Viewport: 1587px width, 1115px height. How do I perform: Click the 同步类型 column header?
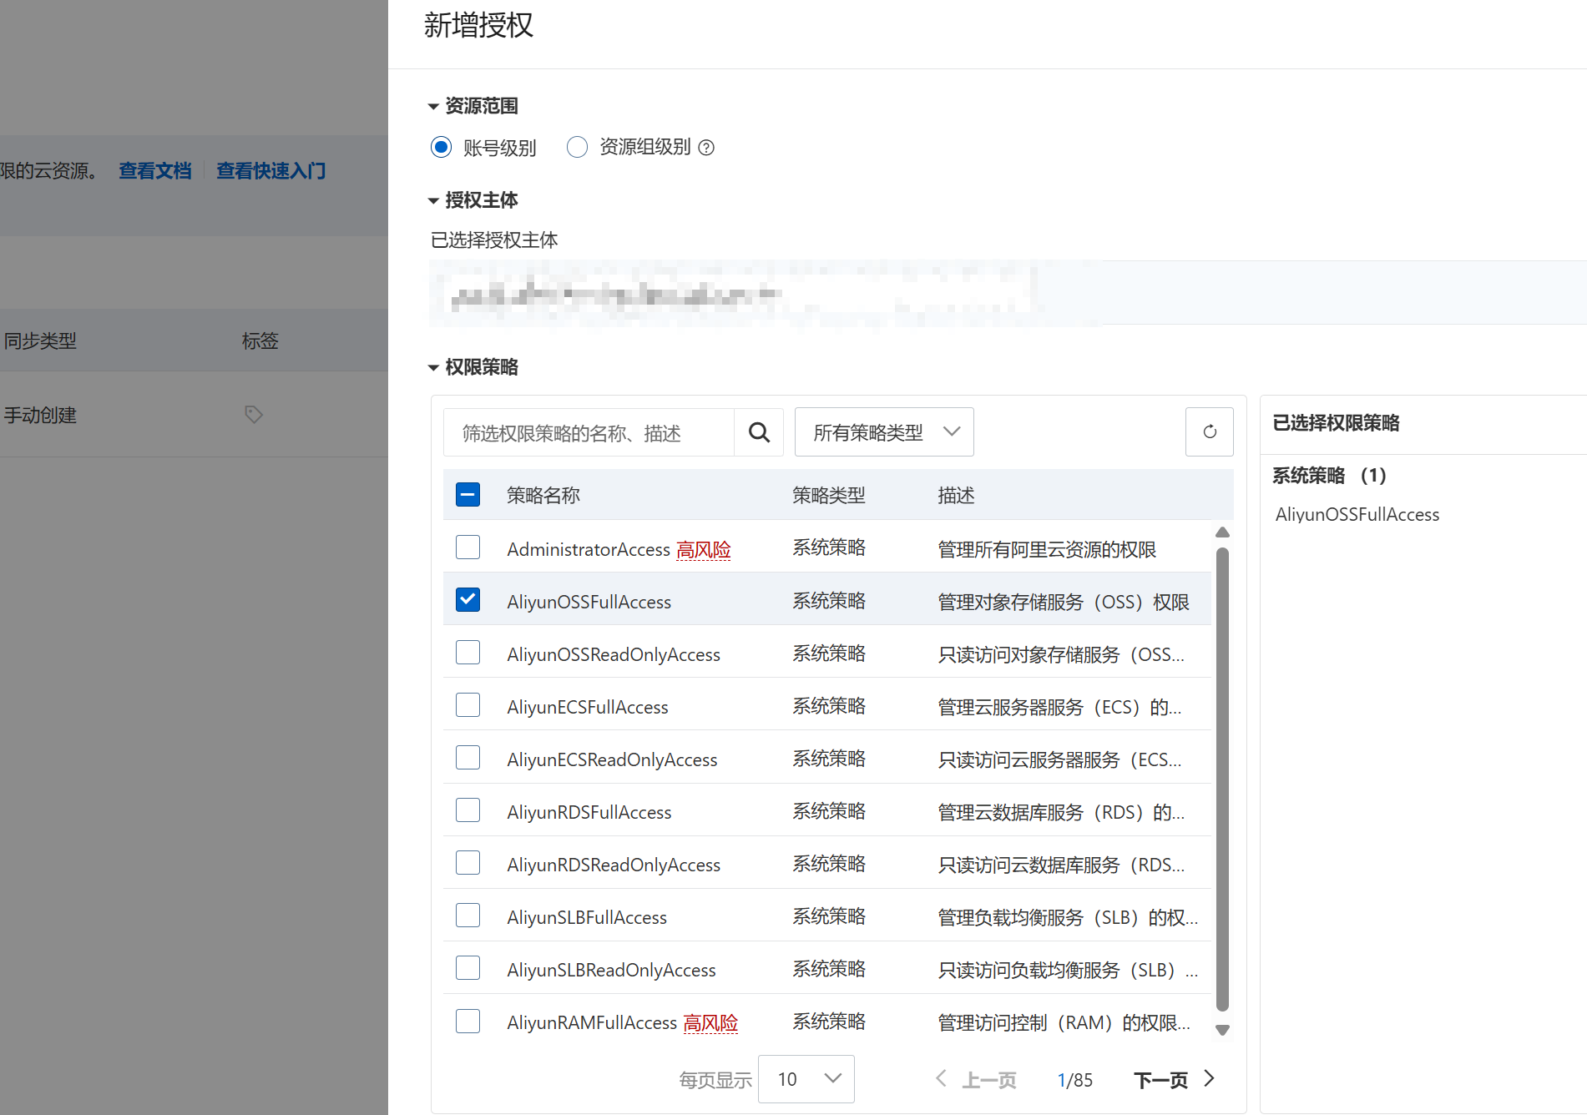[40, 341]
